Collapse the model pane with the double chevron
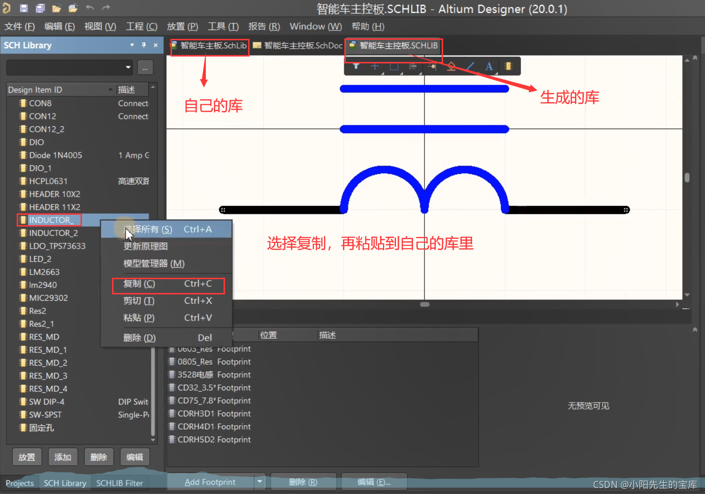Viewport: 705px width, 494px height. [x=695, y=329]
